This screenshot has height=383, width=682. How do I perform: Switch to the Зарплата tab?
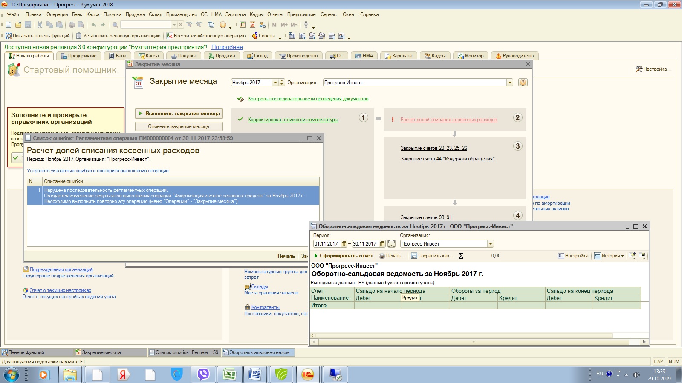point(399,56)
